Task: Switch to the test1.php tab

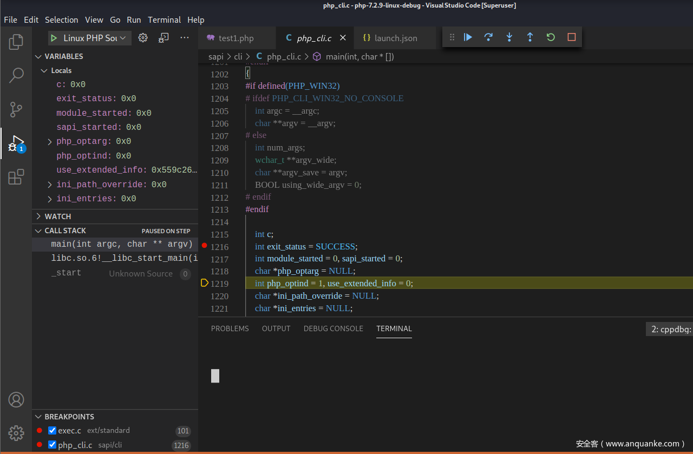Action: tap(236, 38)
